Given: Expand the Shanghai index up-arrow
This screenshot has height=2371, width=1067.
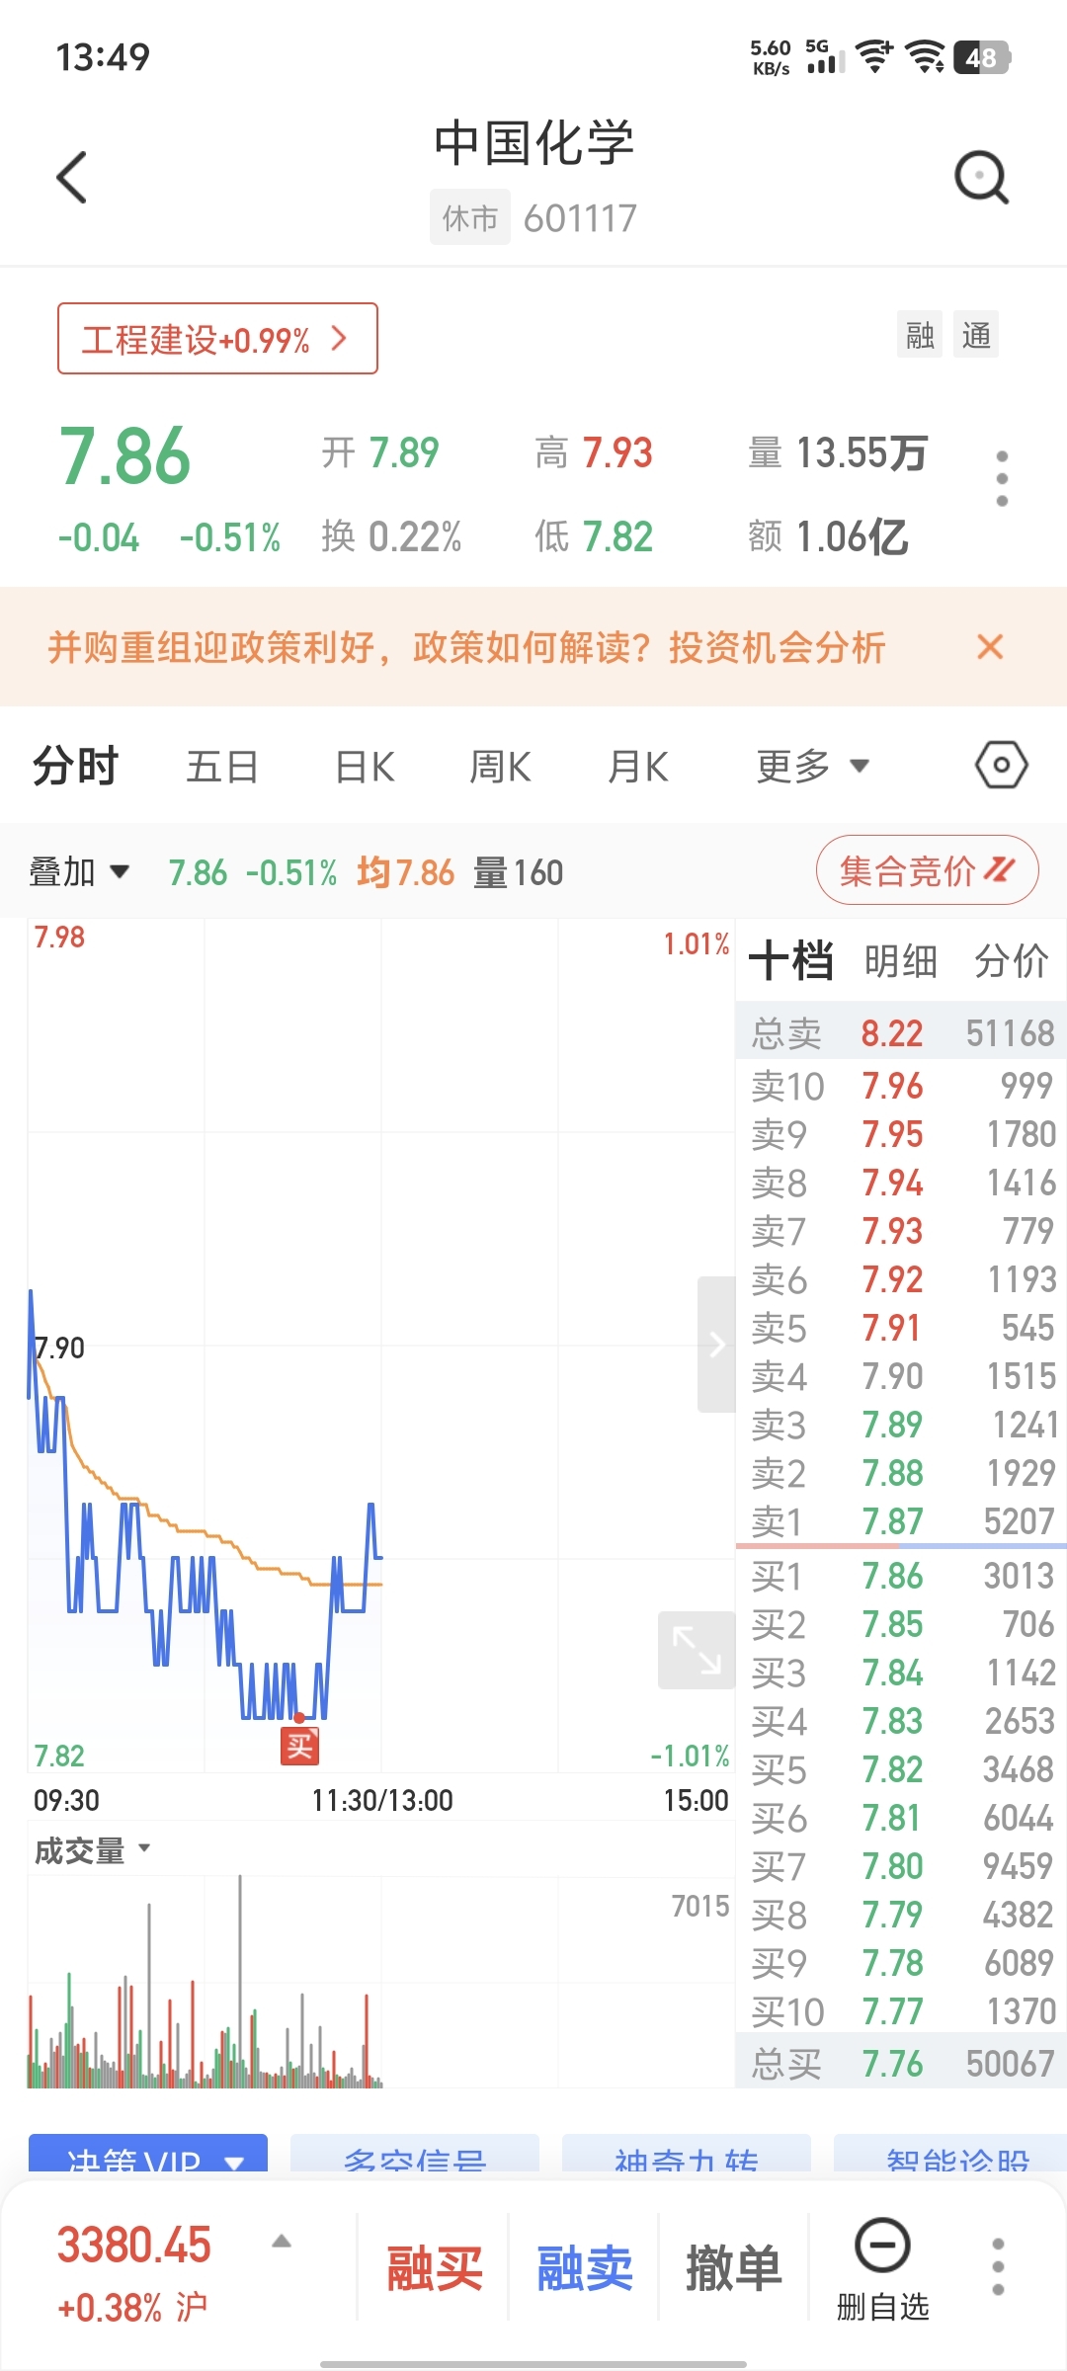Looking at the screenshot, I should pos(282,2242).
